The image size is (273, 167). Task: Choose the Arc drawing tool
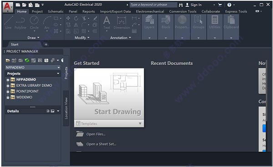click(47, 22)
